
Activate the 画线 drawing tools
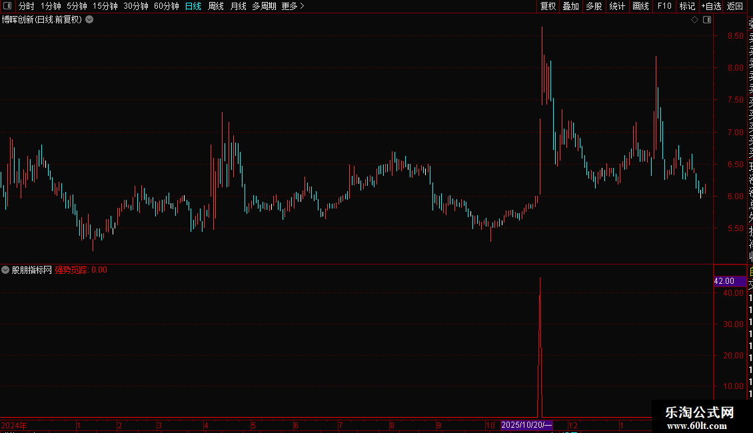[x=640, y=6]
